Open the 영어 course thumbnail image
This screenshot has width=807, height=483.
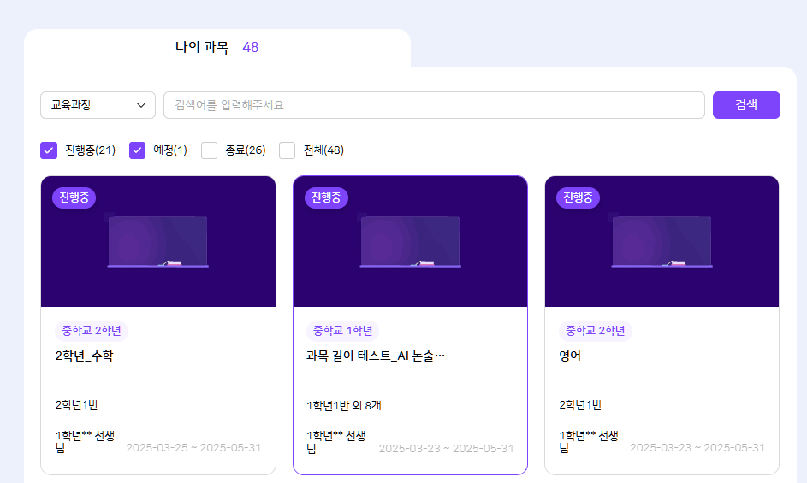click(662, 242)
